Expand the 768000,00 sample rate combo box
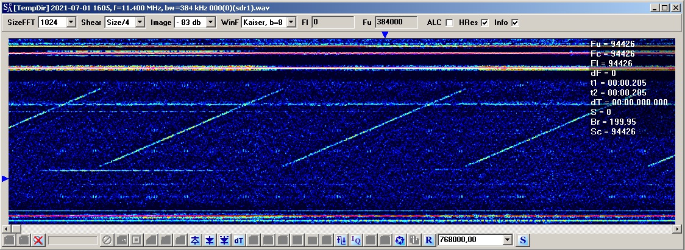The height and width of the screenshot is (250, 685). 507,240
